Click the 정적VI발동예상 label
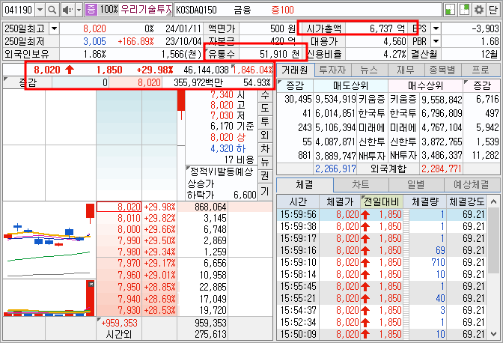The width and height of the screenshot is (503, 343). [x=221, y=171]
